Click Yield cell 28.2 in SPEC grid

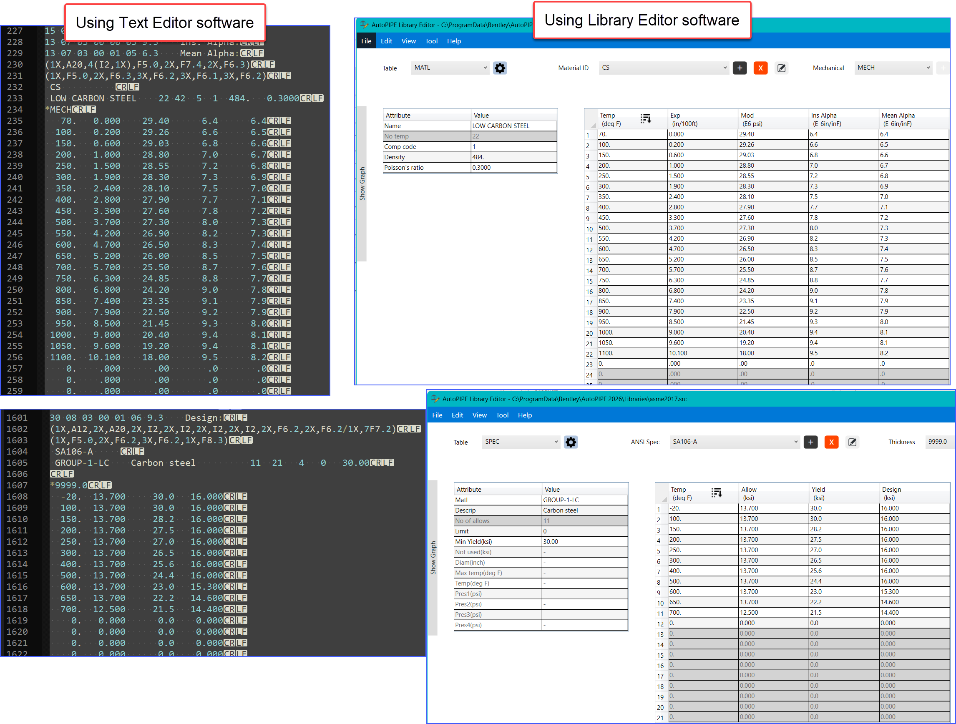(844, 529)
